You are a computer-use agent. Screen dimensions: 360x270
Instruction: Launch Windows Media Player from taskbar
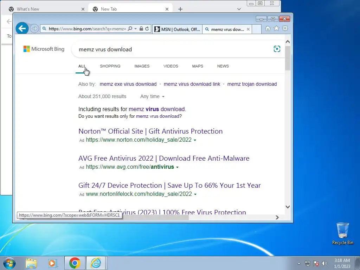(x=53, y=263)
